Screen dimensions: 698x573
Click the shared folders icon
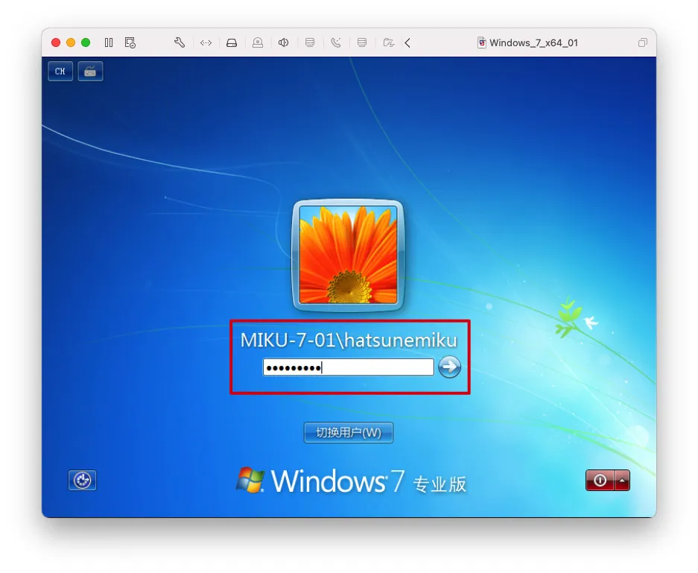click(x=388, y=42)
